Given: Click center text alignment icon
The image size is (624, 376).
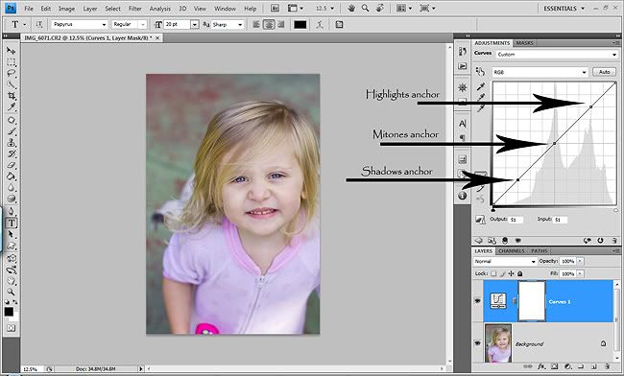Looking at the screenshot, I should [x=269, y=25].
